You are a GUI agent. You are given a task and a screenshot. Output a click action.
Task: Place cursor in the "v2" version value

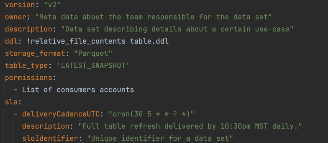click(52, 5)
